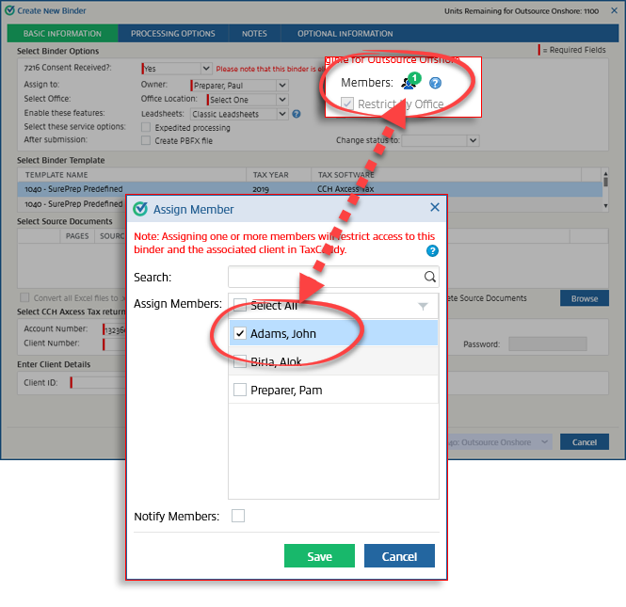Click the Password input field
The height and width of the screenshot is (607, 626).
click(x=547, y=344)
